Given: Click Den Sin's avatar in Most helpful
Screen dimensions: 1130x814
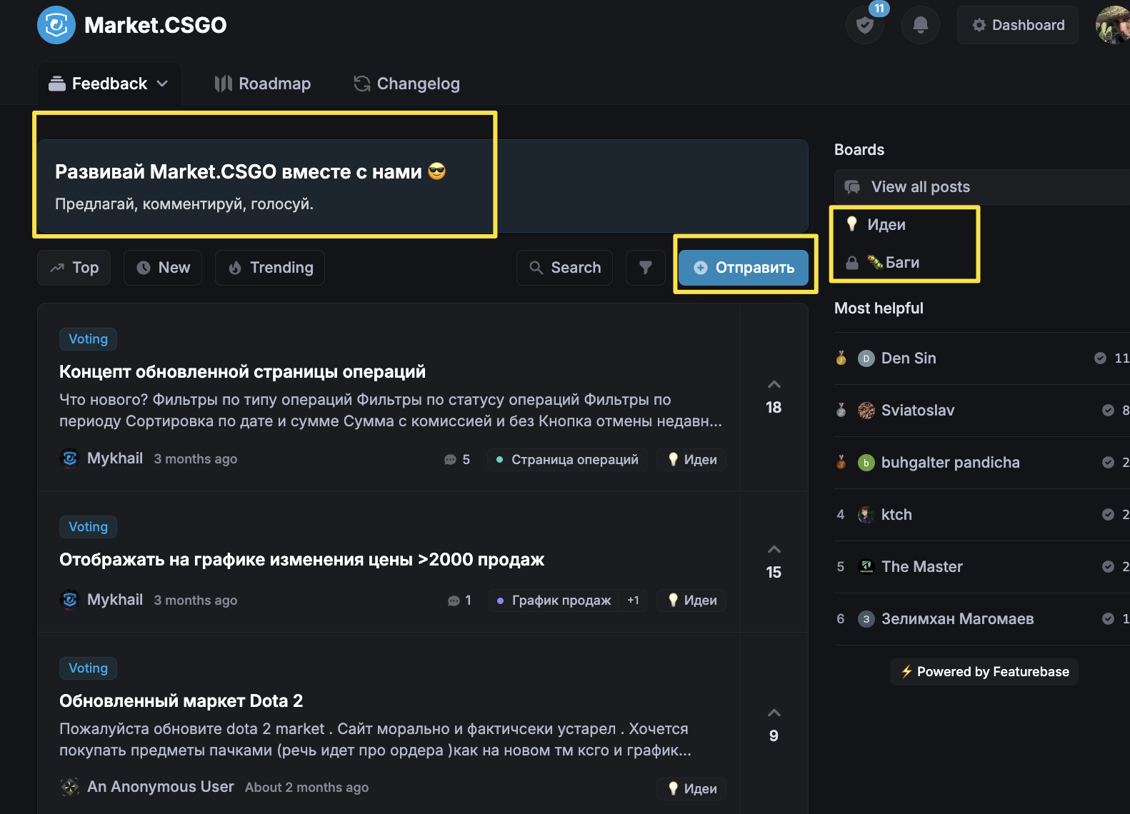Looking at the screenshot, I should coord(866,358).
